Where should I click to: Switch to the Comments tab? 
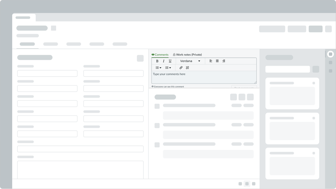(160, 54)
